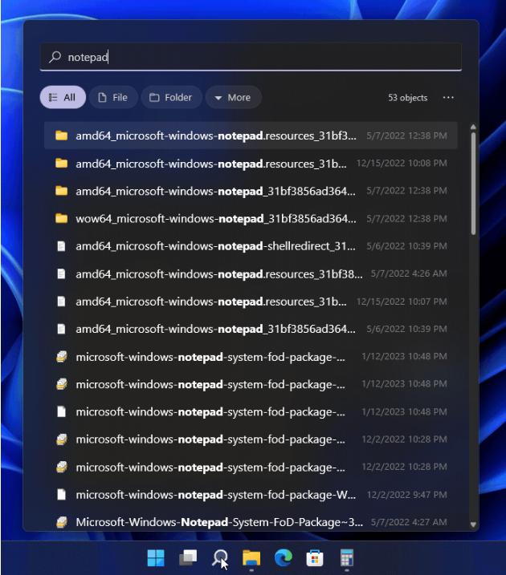Click date 5/6/2022 10:39 PM on shellredirect row
Screen dimensions: 506x575
click(x=407, y=246)
